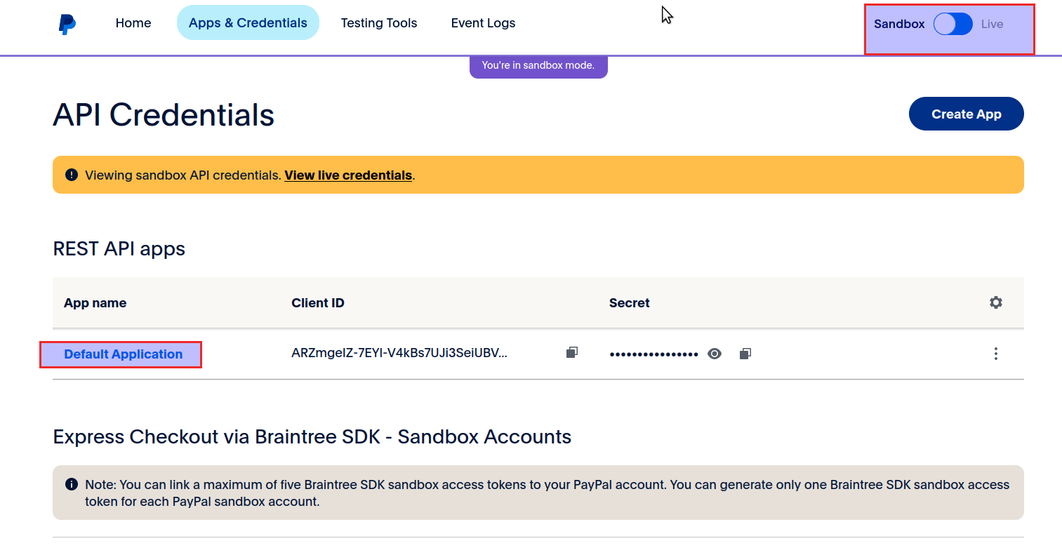Copy the Secret to clipboard
The image size is (1062, 548).
point(745,354)
